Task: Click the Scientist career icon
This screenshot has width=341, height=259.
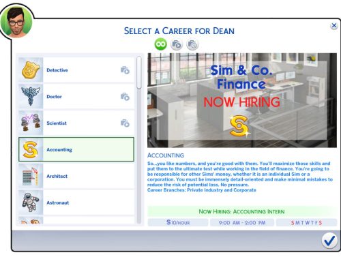Action: (31, 123)
